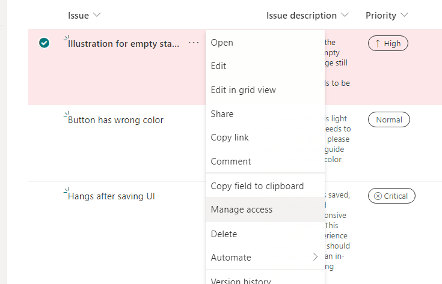Viewport: 442px width, 284px height.
Task: Open the three-dot actions for Illustration row
Action: [194, 43]
